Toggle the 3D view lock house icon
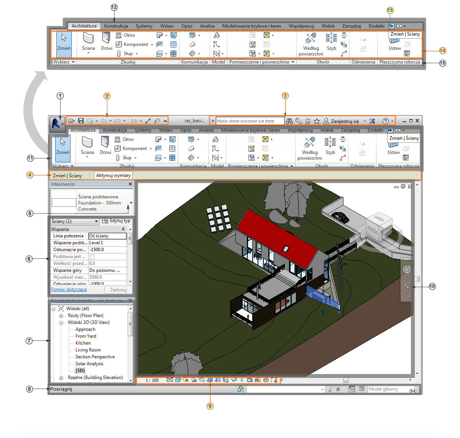This screenshot has height=438, width=460. coord(225,380)
